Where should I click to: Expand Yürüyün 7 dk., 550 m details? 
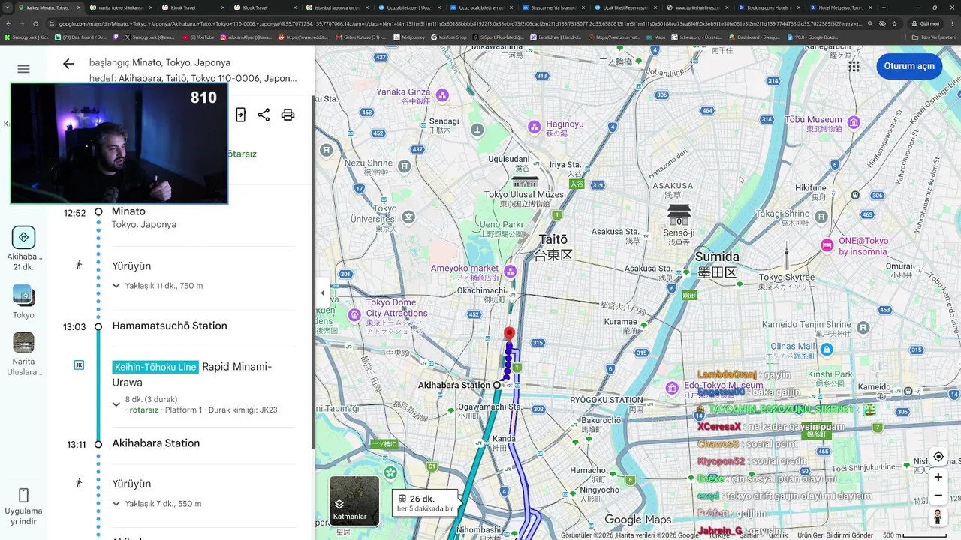[116, 504]
